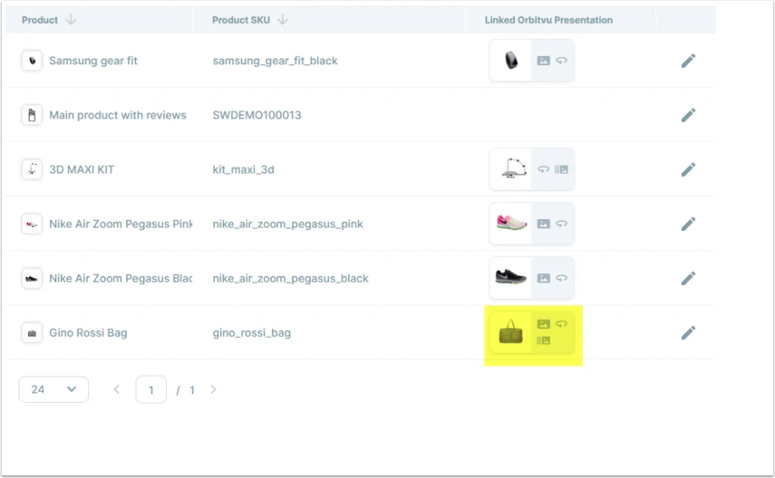Image resolution: width=775 pixels, height=478 pixels.
Task: Click pencil icon for Main product with reviews
Action: pos(688,115)
